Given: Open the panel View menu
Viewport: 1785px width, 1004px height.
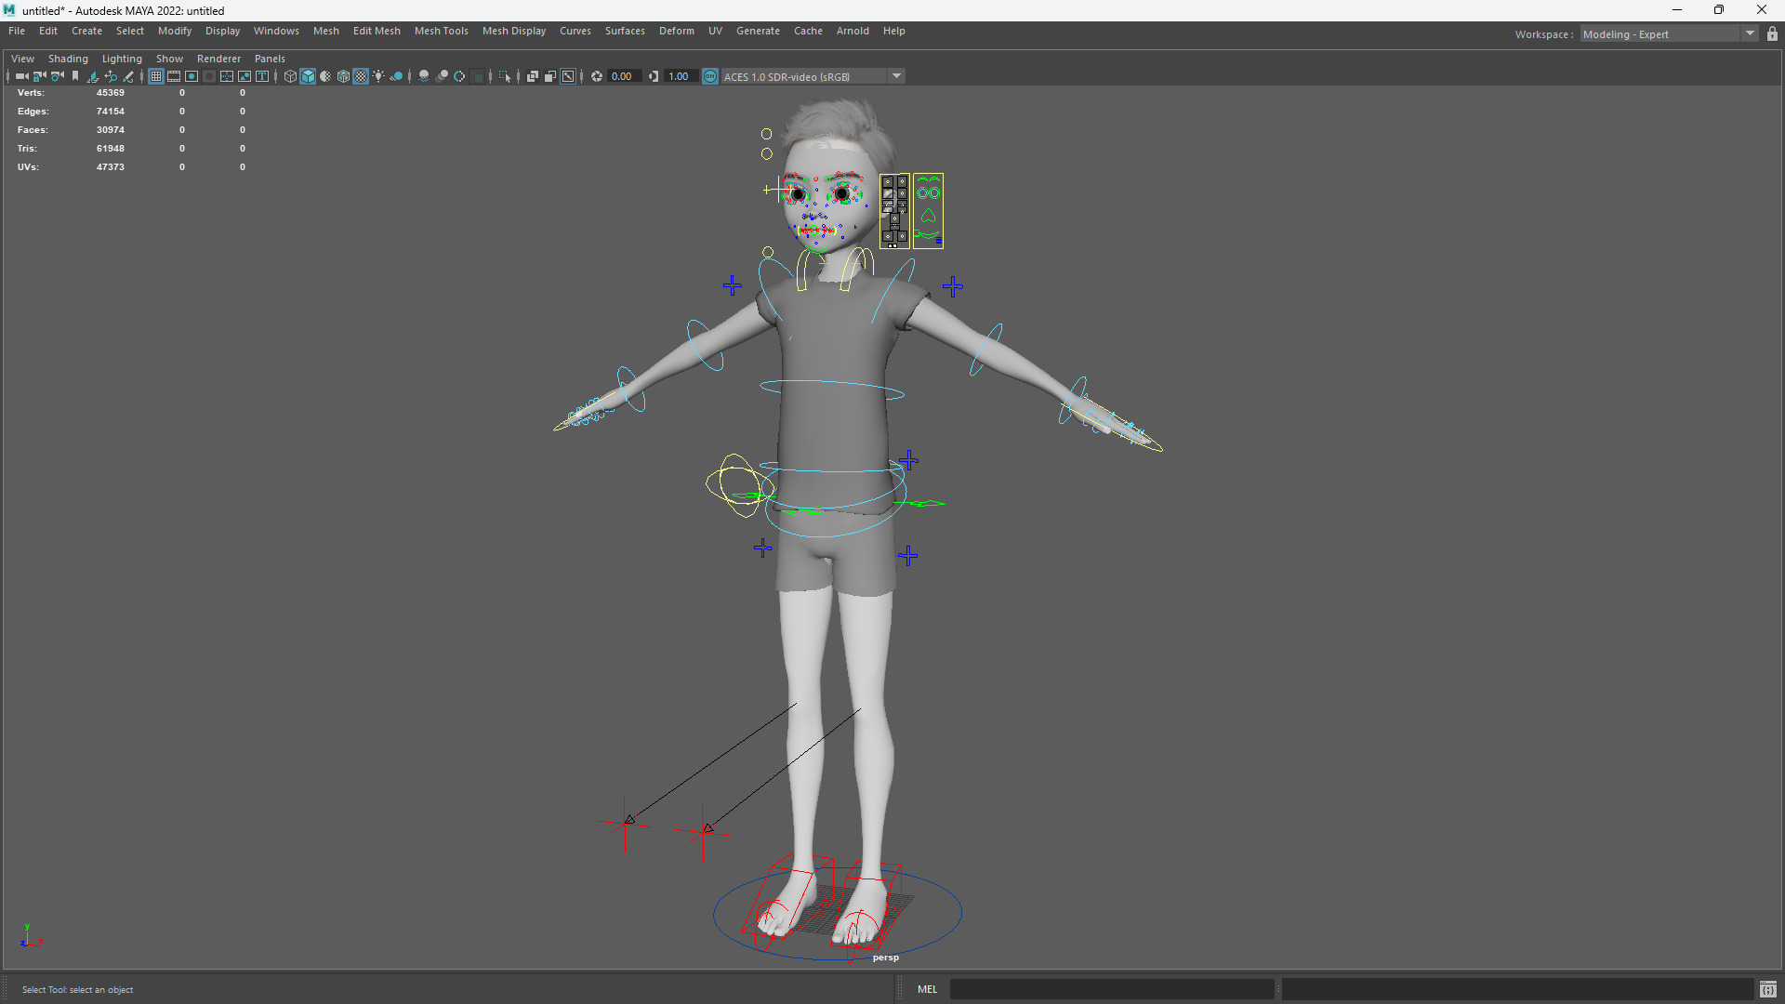Looking at the screenshot, I should coord(22,59).
